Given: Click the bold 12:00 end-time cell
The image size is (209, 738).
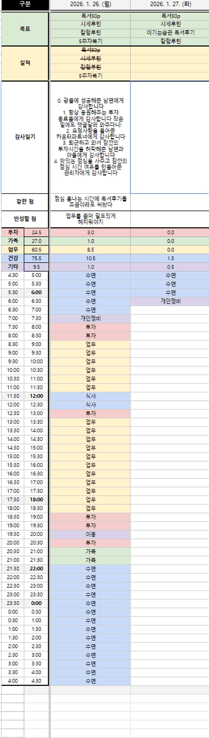Looking at the screenshot, I should pos(36,396).
